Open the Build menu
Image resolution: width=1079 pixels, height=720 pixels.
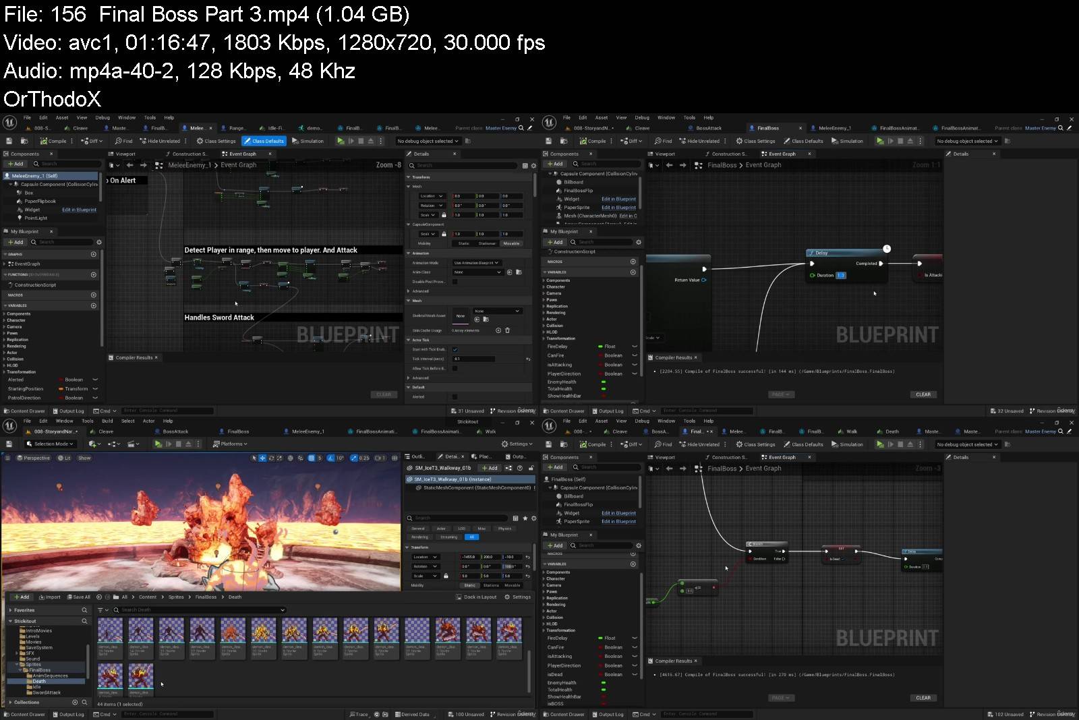107,421
